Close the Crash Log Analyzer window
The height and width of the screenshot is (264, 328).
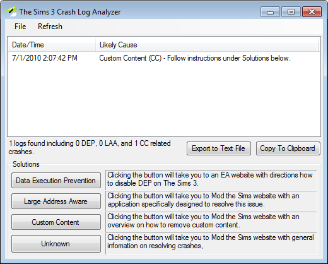tap(312, 12)
